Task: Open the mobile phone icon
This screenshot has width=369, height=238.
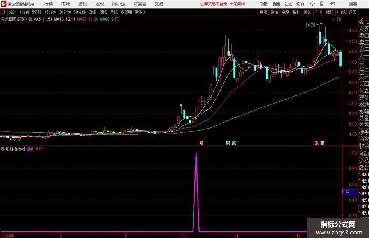Action: [x=322, y=4]
